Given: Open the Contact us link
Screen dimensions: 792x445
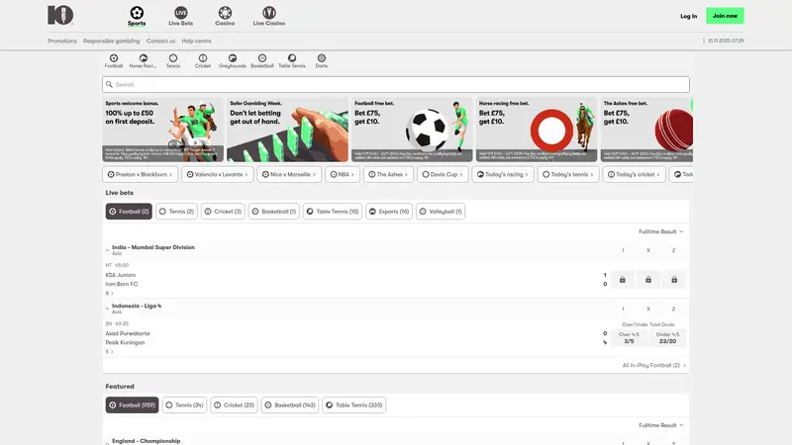Looking at the screenshot, I should 160,41.
